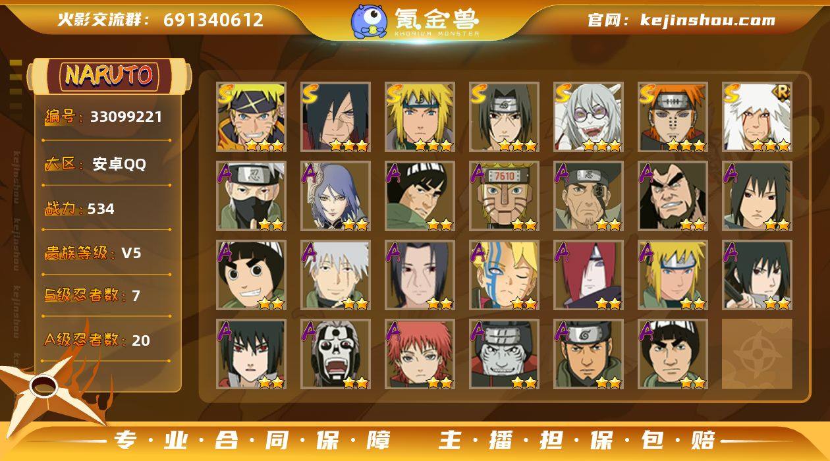Viewport: 830px width, 461px height.
Task: Click the S-rank white-haired Jiraiya portrait
Action: click(x=758, y=117)
